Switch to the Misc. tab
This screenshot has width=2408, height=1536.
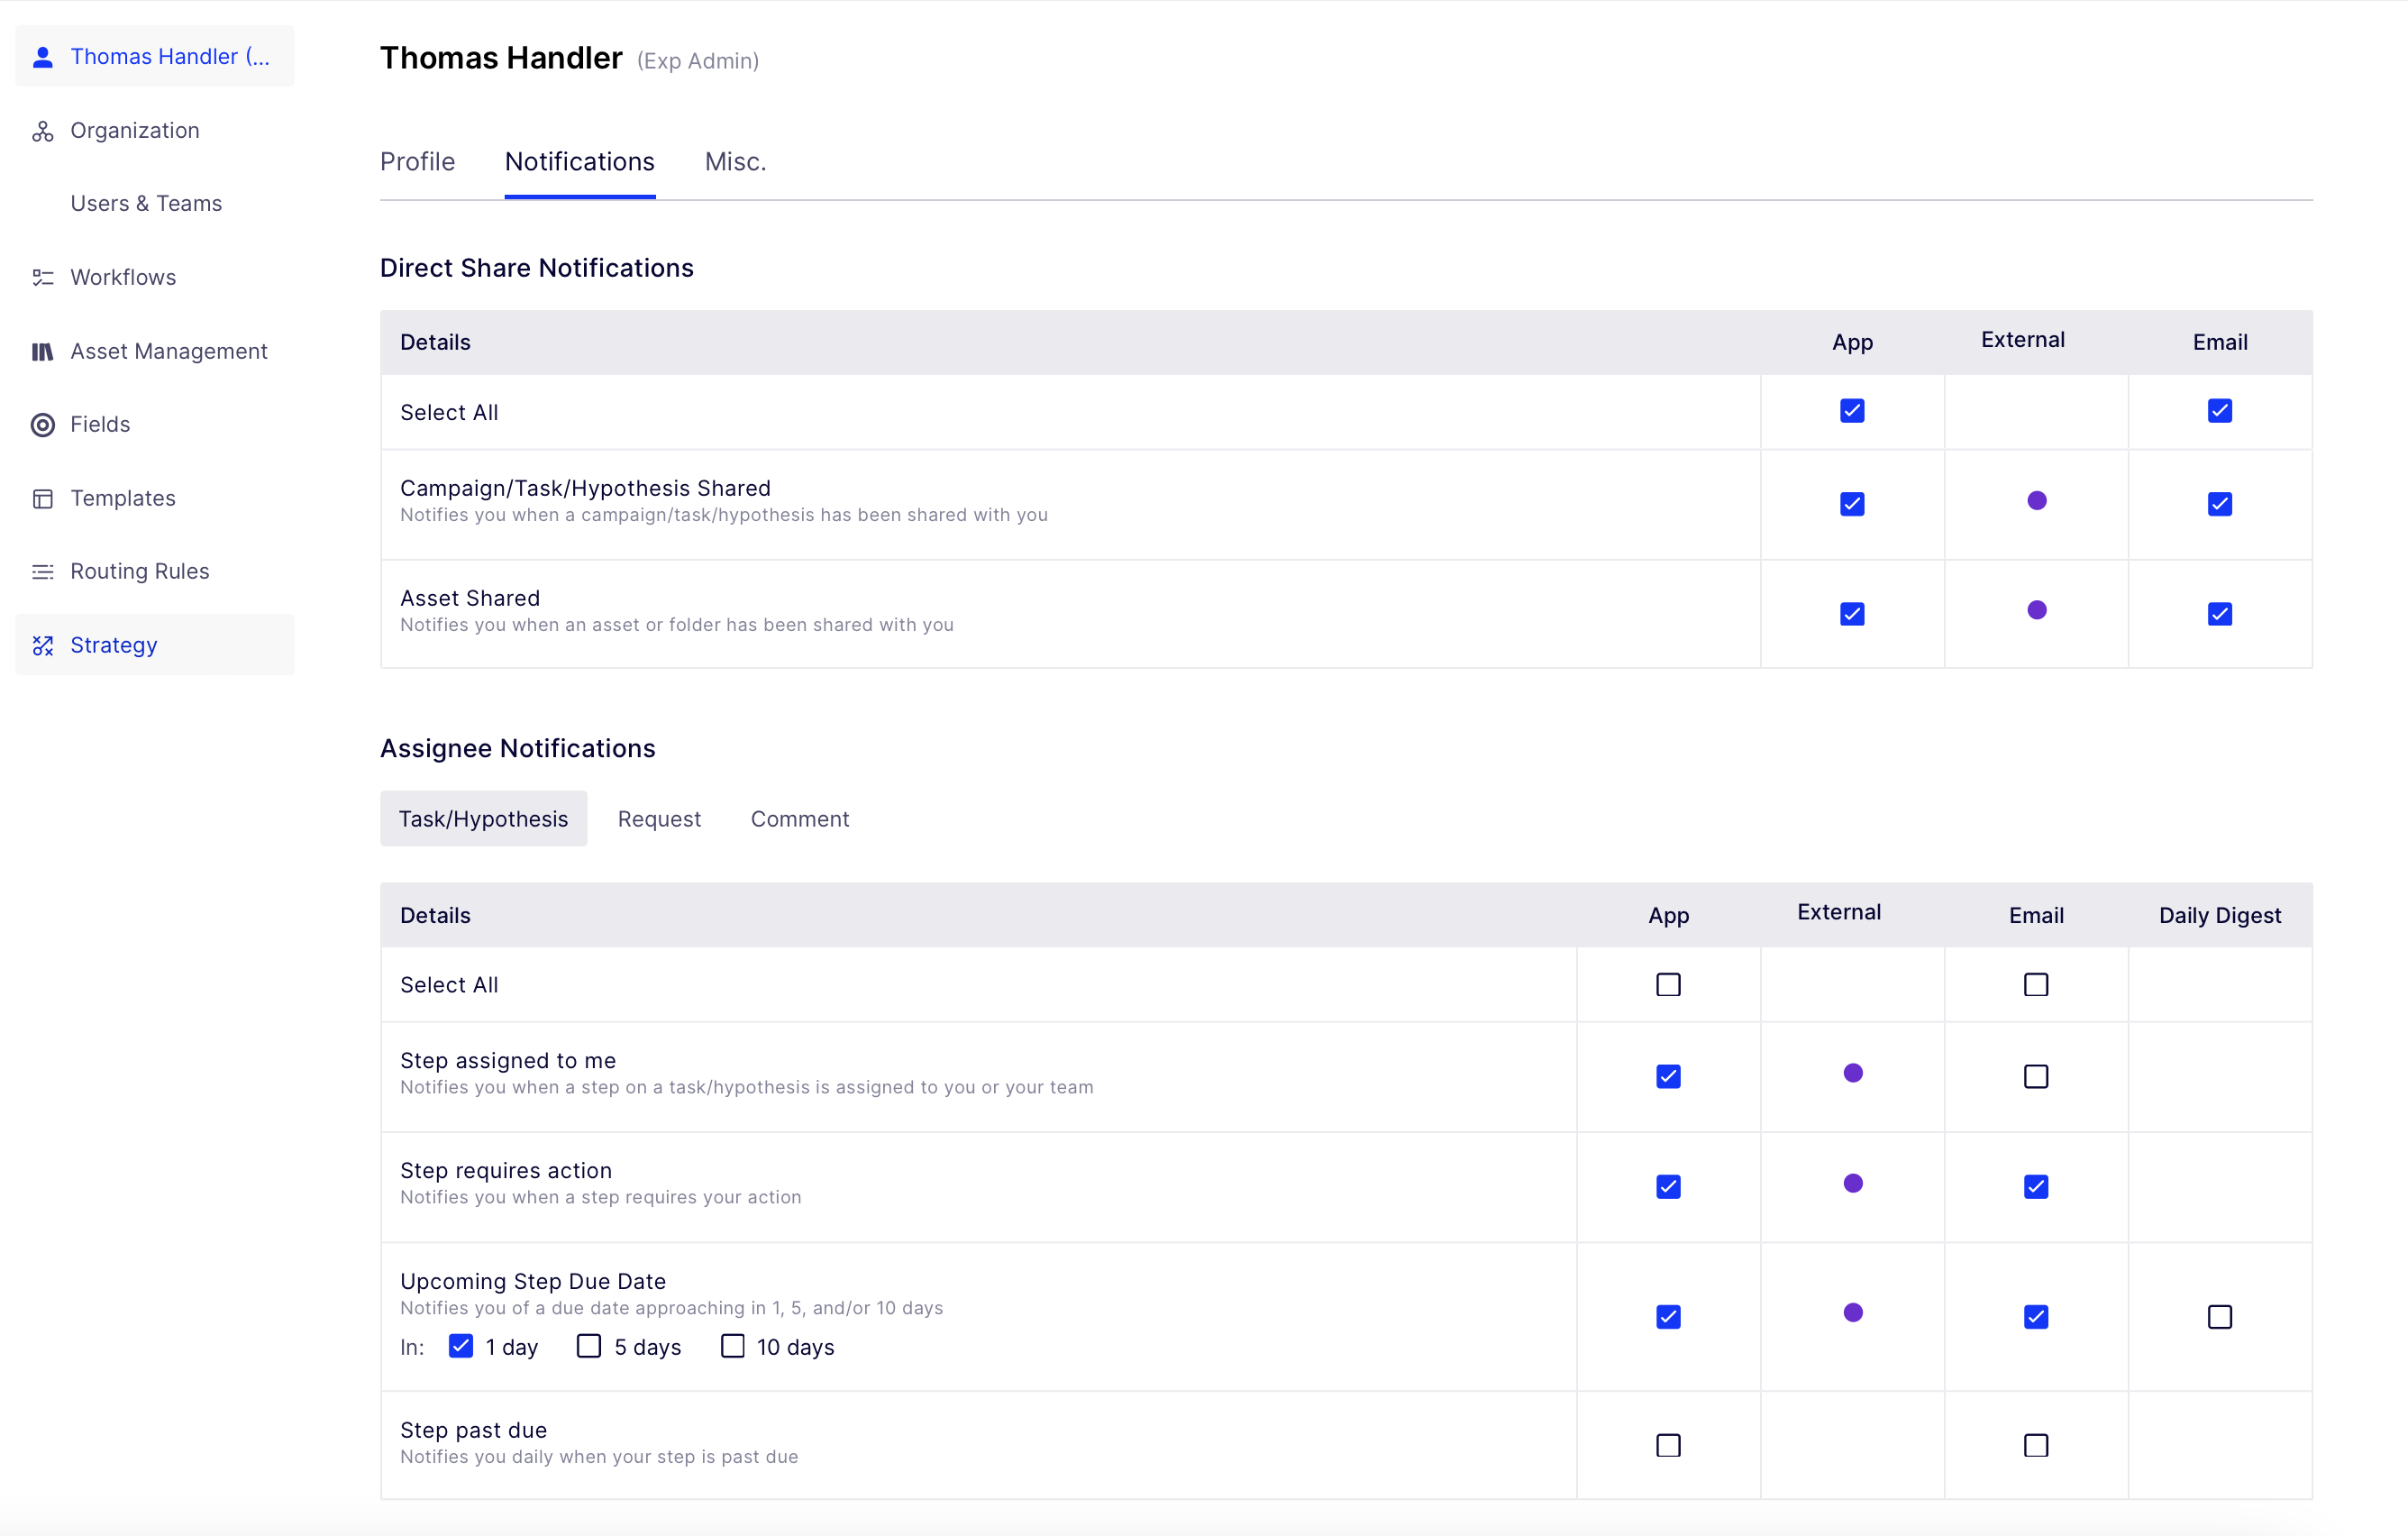pos(735,162)
